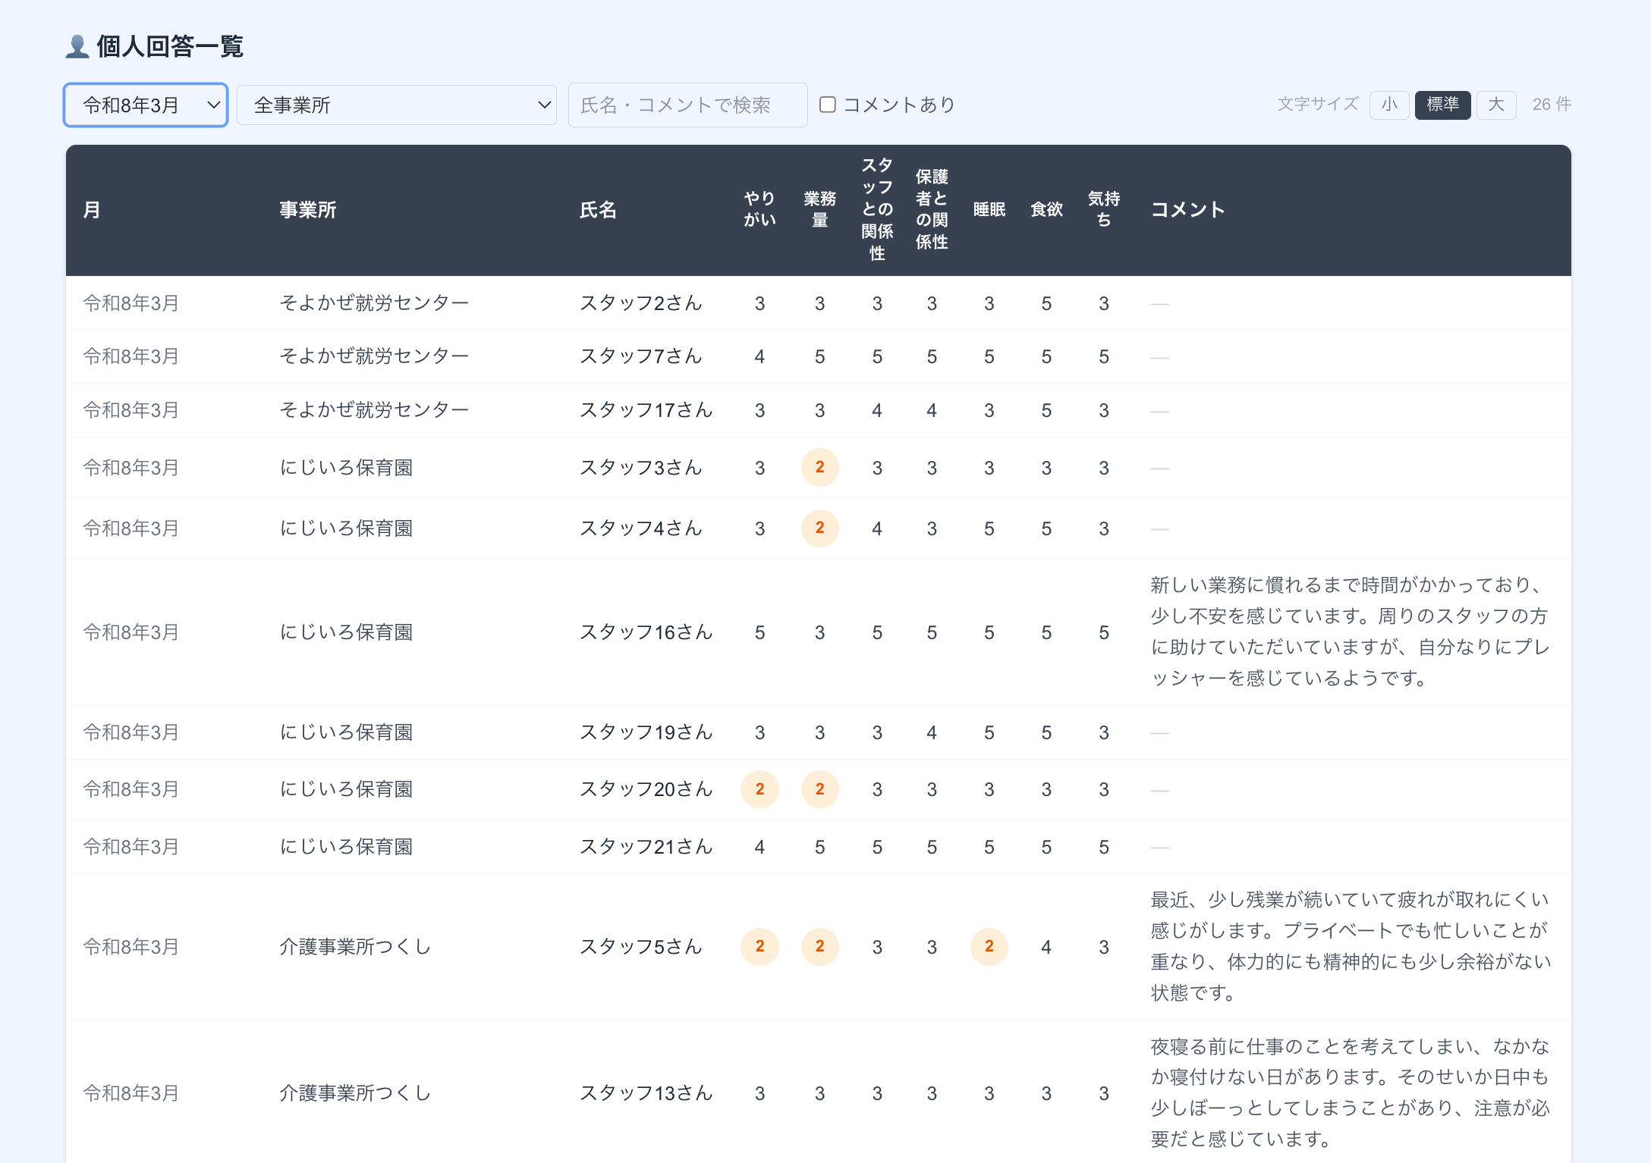Click やりがい score 4 for スタッフ7さん
This screenshot has width=1651, height=1163.
[759, 357]
